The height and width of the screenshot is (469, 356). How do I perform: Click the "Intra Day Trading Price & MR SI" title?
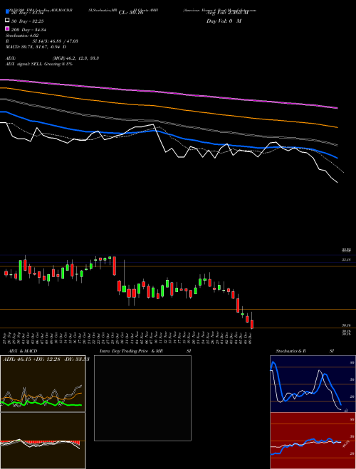point(145,351)
